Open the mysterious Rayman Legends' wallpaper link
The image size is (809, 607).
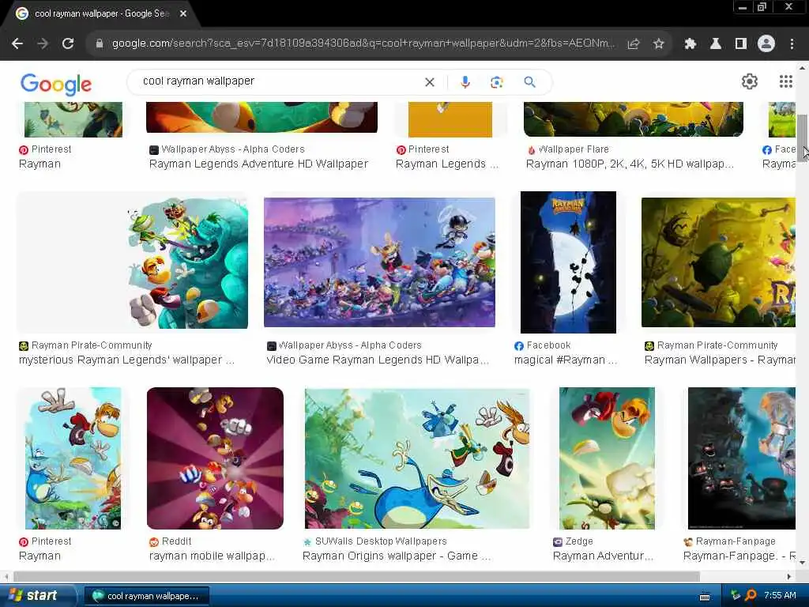coord(126,360)
